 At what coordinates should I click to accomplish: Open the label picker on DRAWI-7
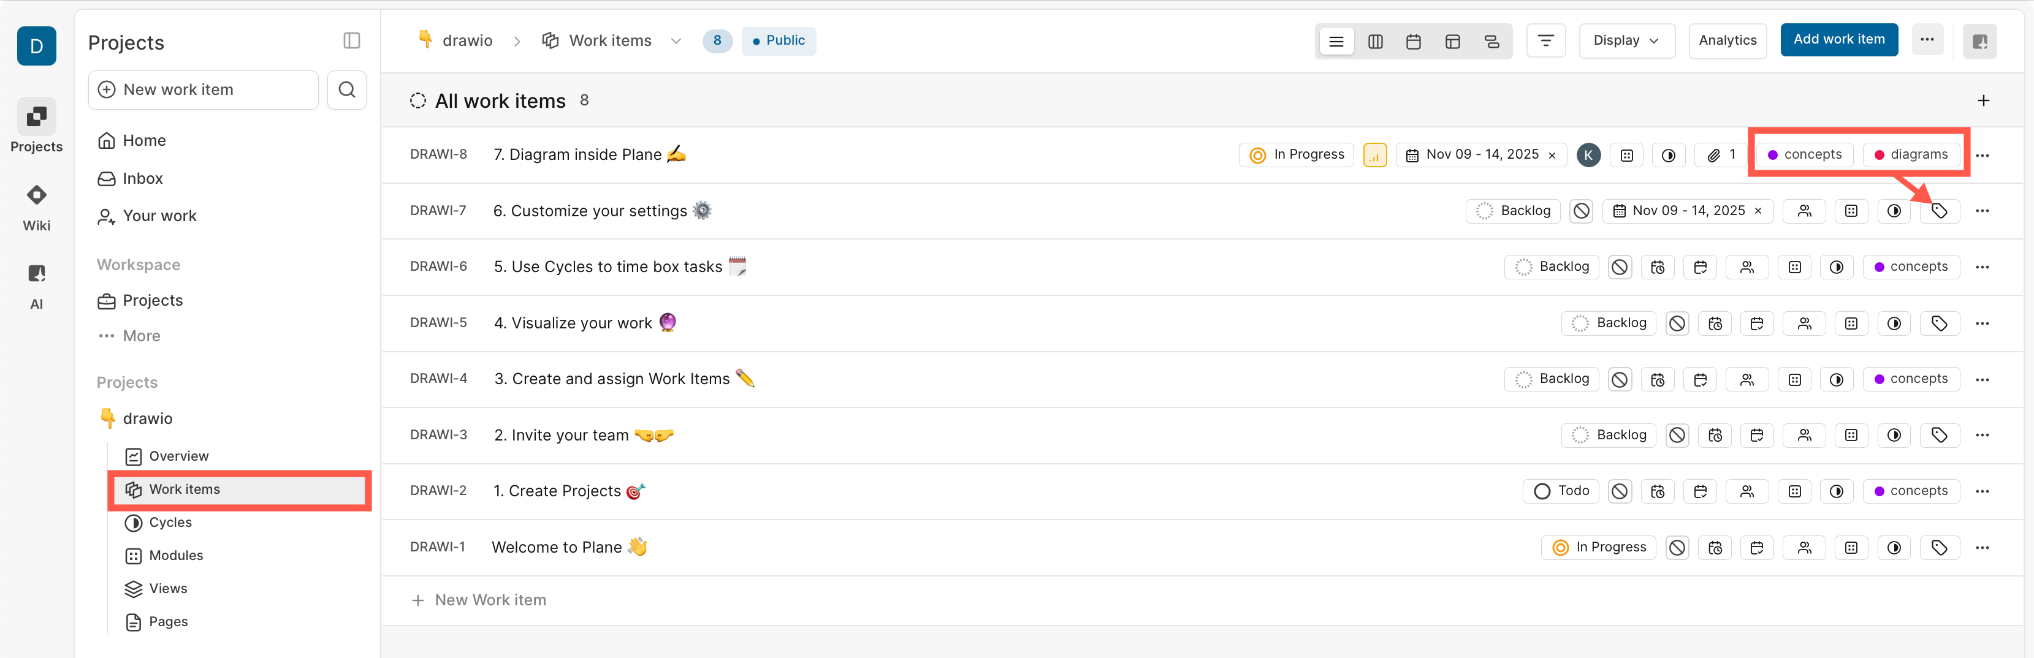(1940, 211)
